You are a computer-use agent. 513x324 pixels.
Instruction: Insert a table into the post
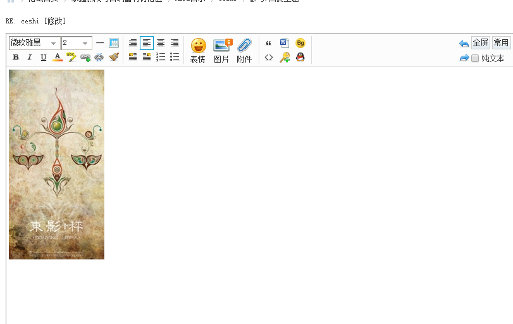click(114, 43)
